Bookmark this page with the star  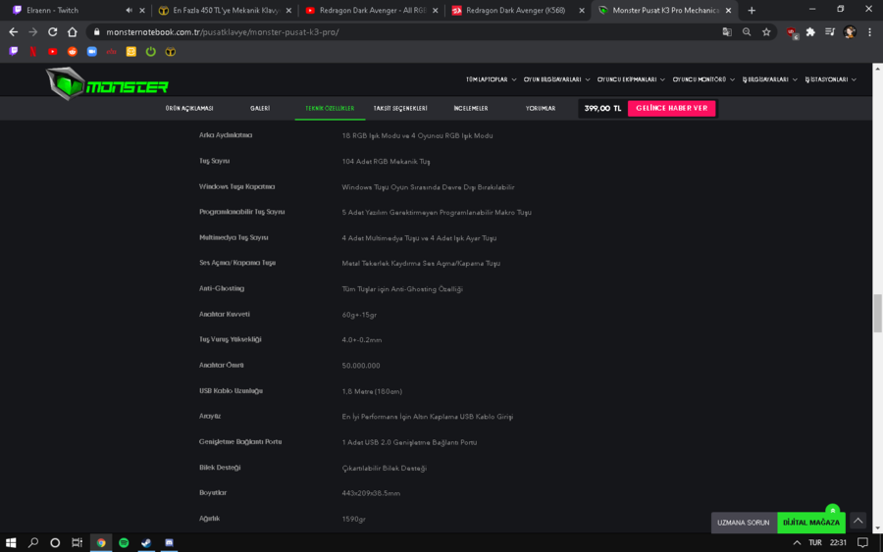point(766,32)
